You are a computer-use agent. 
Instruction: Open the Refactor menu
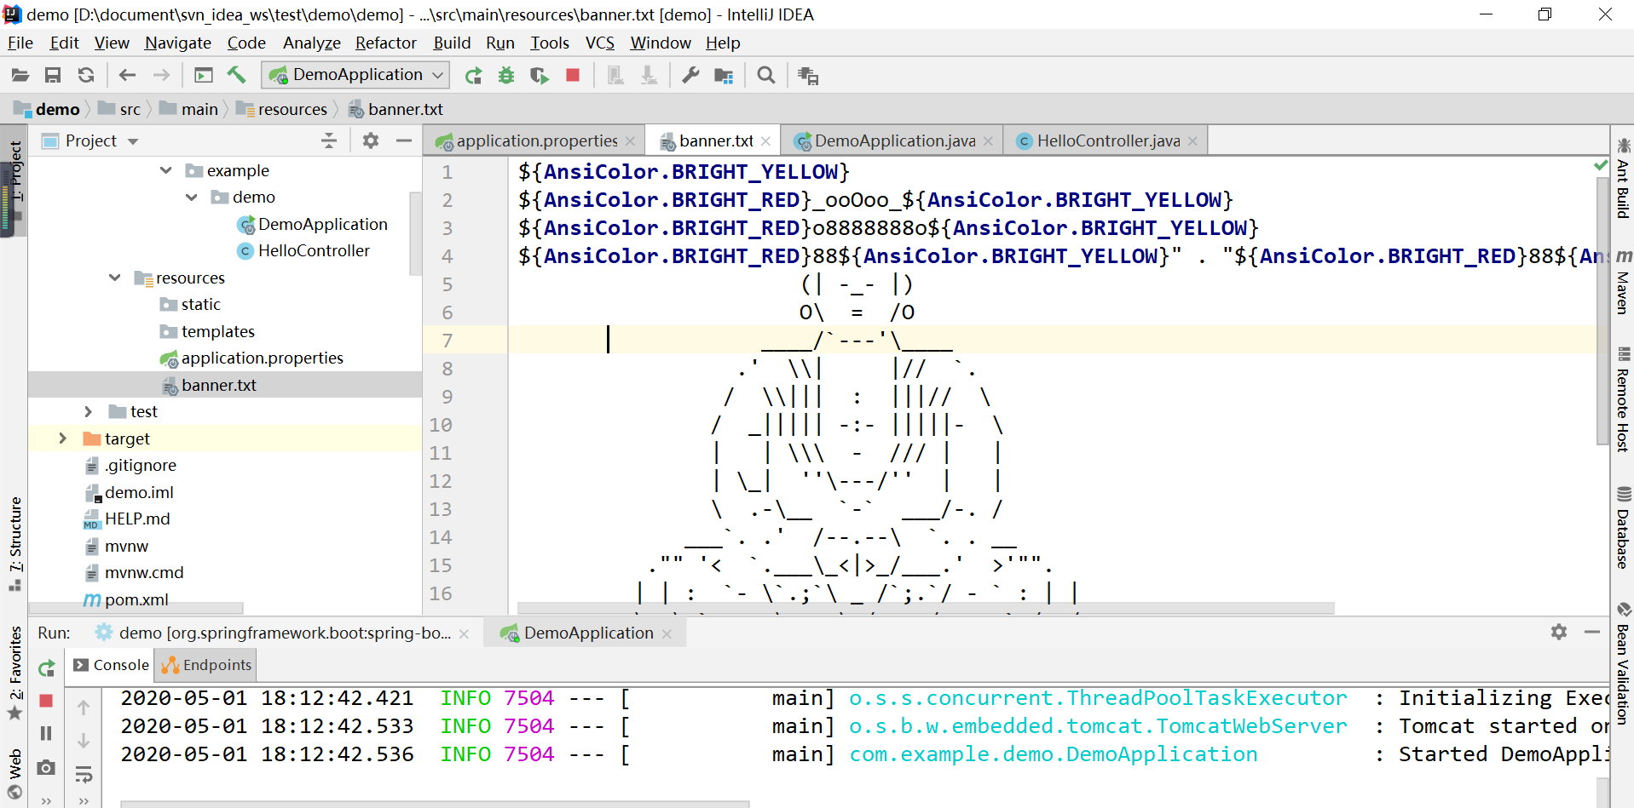[385, 43]
